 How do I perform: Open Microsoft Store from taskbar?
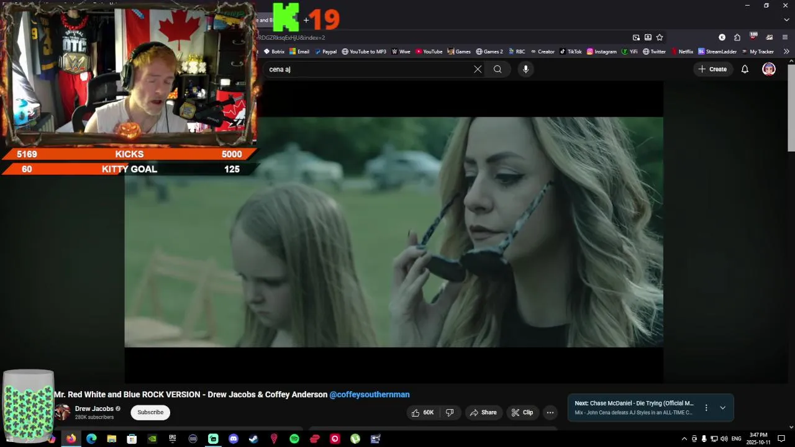pyautogui.click(x=132, y=439)
